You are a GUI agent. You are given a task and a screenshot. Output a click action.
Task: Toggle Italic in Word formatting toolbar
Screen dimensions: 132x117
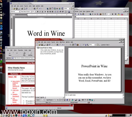coord(40,12)
